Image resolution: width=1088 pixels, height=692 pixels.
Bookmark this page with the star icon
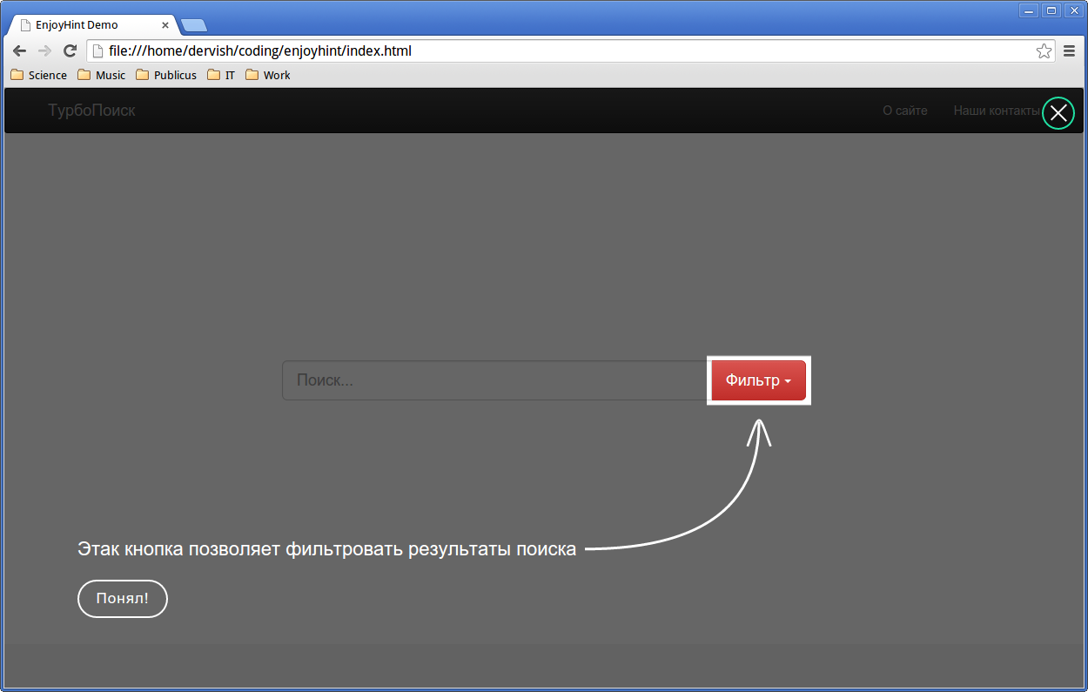(x=1044, y=51)
